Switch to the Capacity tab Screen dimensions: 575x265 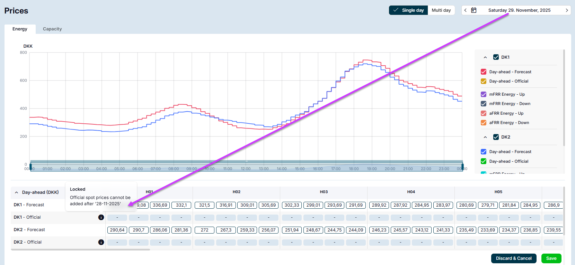52,29
